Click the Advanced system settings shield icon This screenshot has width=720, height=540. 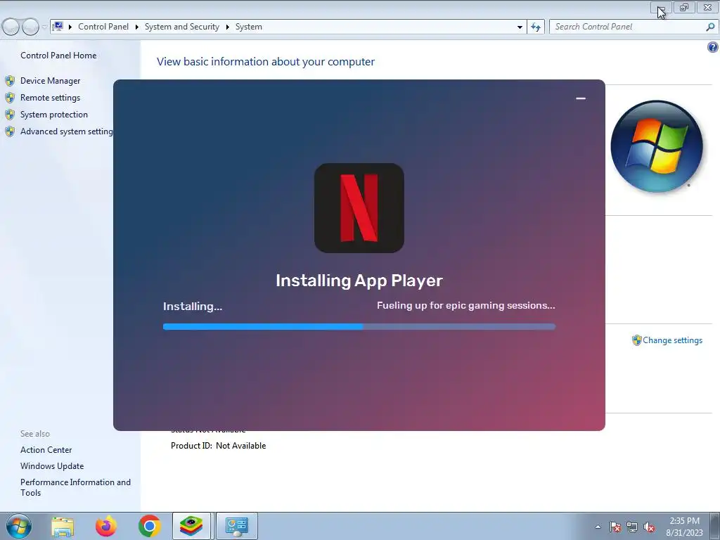click(10, 131)
